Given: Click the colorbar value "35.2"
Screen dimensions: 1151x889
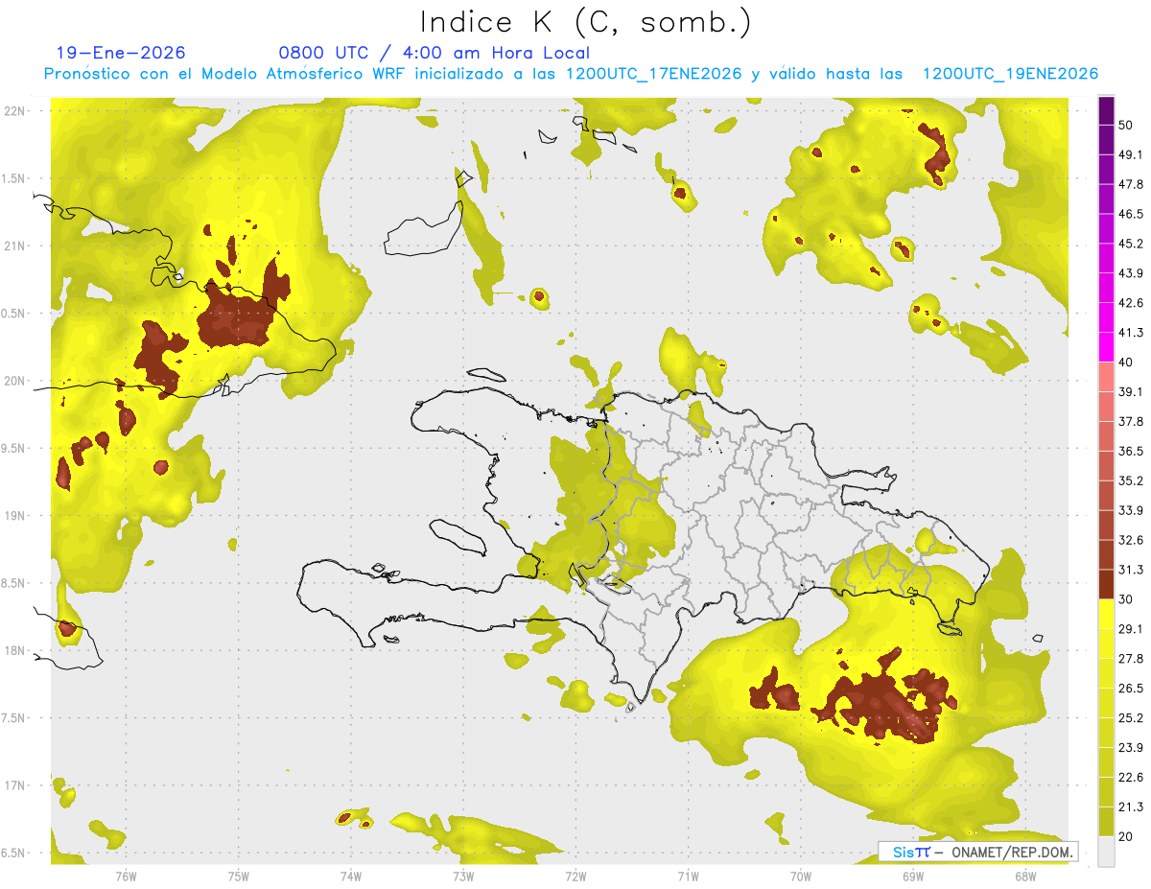Looking at the screenshot, I should pyautogui.click(x=1132, y=480).
